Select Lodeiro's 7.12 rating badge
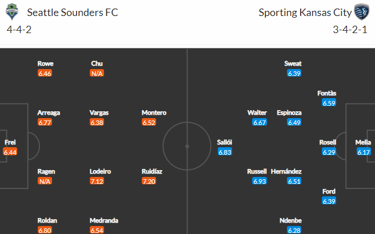The height and width of the screenshot is (234, 375). [97, 181]
